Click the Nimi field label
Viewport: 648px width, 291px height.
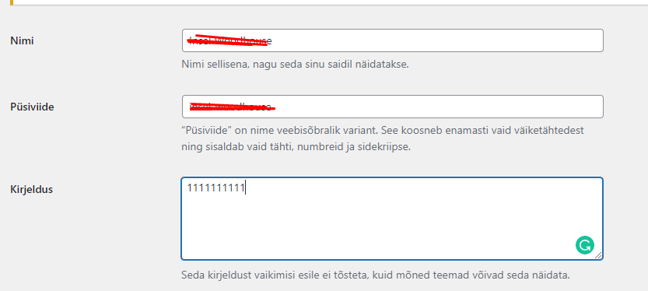click(22, 41)
